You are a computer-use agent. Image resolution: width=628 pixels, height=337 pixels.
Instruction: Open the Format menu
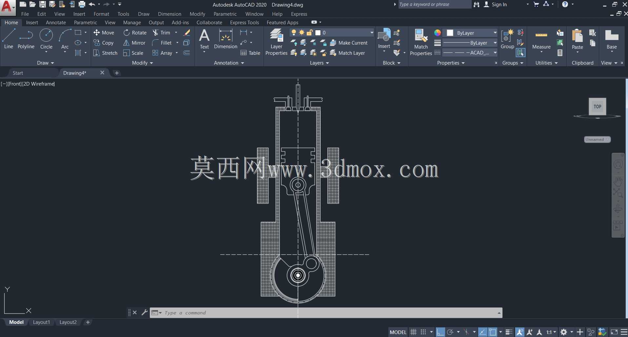(x=101, y=14)
